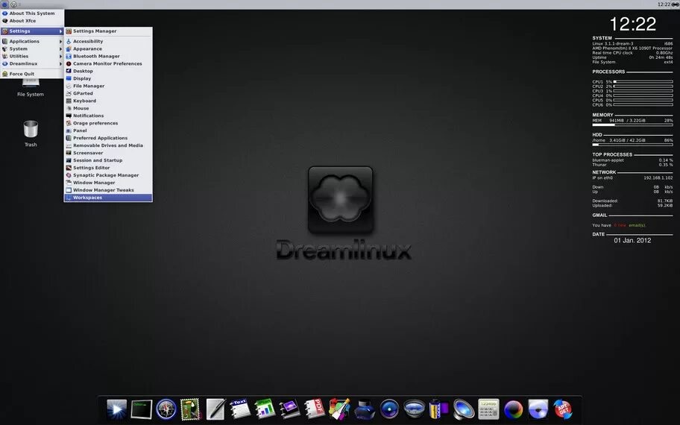Image resolution: width=680 pixels, height=425 pixels.
Task: Launch the film roll dock icon
Action: point(438,409)
